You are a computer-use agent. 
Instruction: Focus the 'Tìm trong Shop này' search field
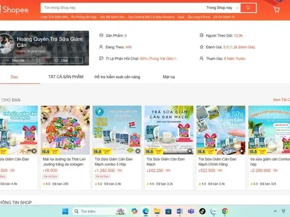123,8
